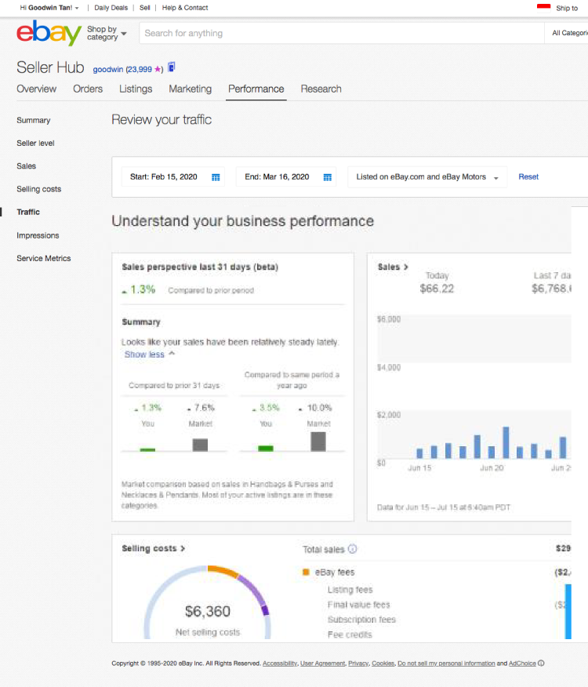Image resolution: width=588 pixels, height=687 pixels.
Task: Open Impressions in the sidebar
Action: click(x=38, y=235)
